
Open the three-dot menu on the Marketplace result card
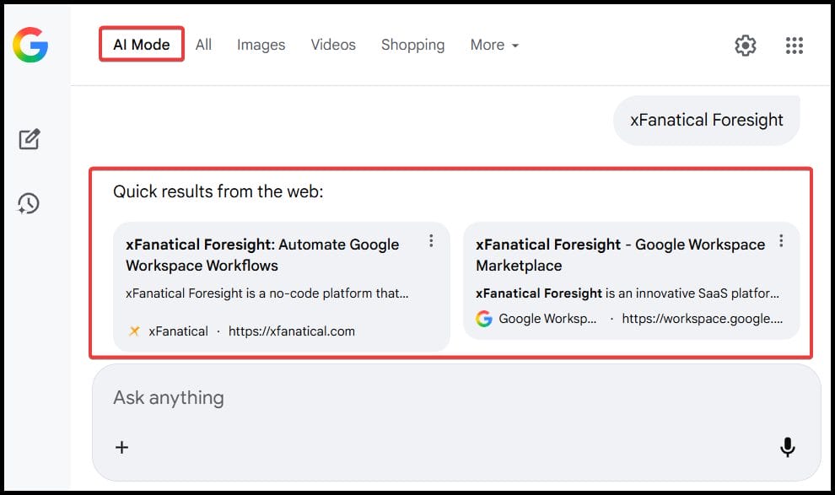(781, 240)
